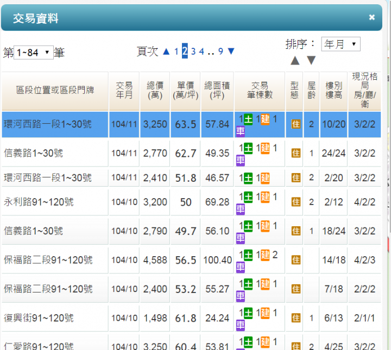Open the 排序 年月 dropdown

click(x=340, y=44)
